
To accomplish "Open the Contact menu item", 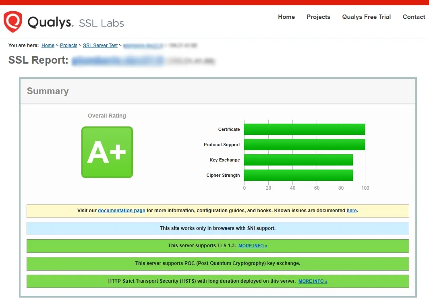I will pyautogui.click(x=414, y=17).
